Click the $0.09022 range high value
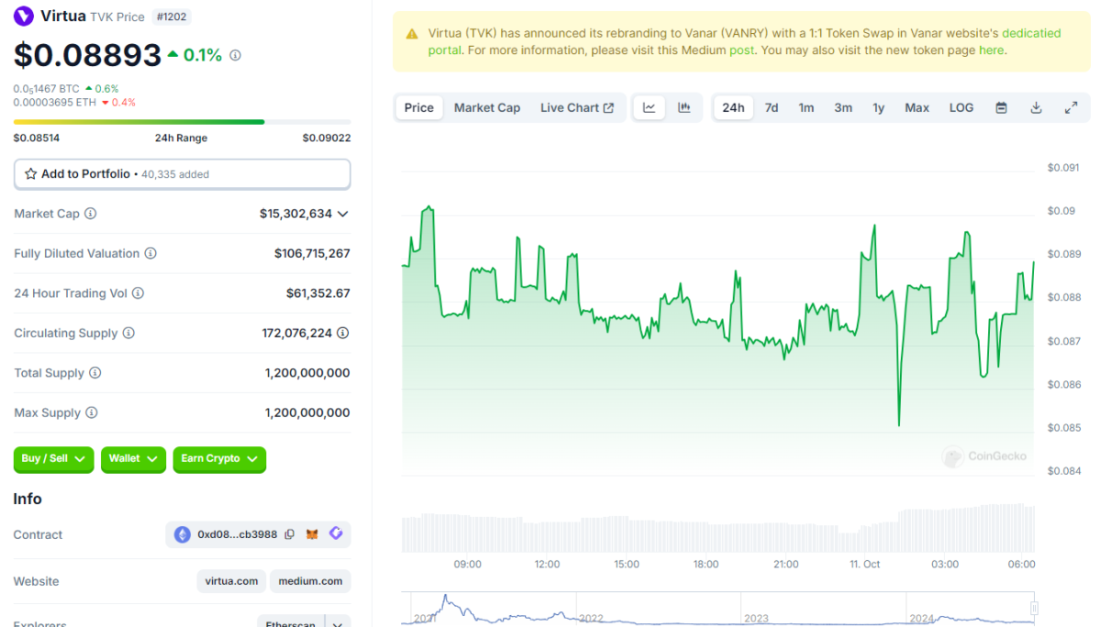1101x627 pixels. (x=327, y=138)
